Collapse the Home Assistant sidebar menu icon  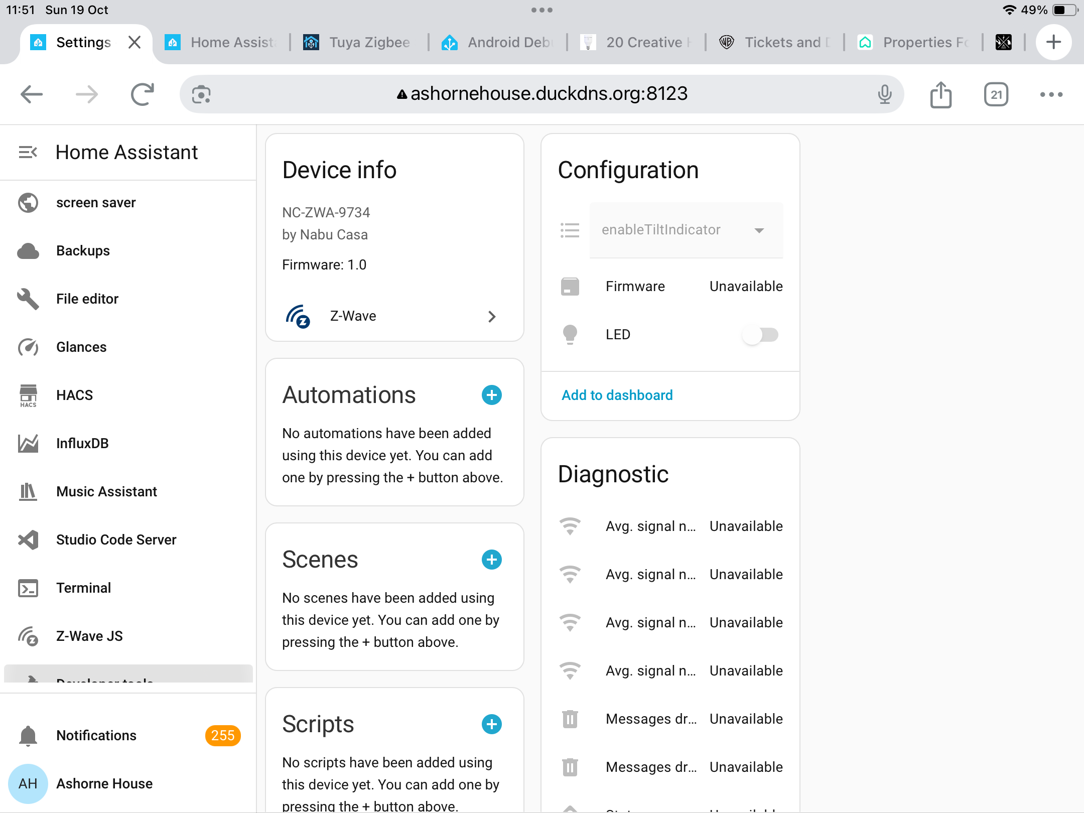pyautogui.click(x=28, y=152)
